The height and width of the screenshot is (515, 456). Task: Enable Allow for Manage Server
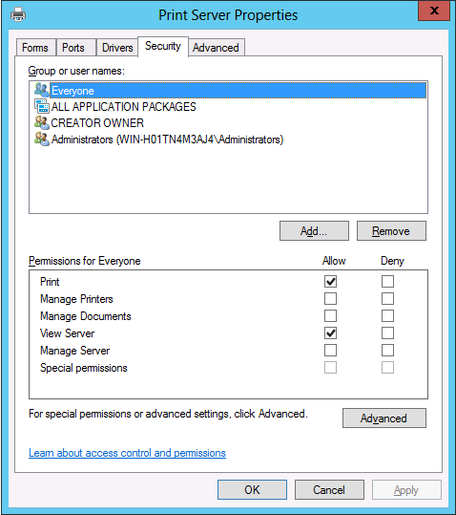point(330,351)
